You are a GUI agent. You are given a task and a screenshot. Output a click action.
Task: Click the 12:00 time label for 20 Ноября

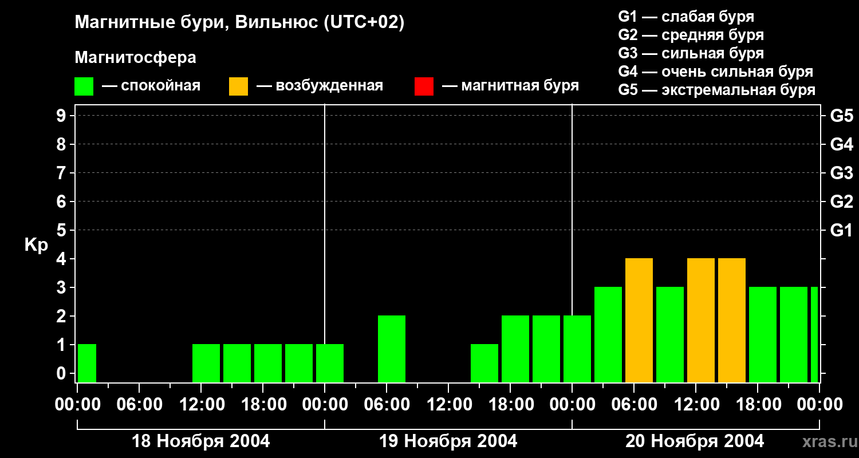(x=696, y=404)
